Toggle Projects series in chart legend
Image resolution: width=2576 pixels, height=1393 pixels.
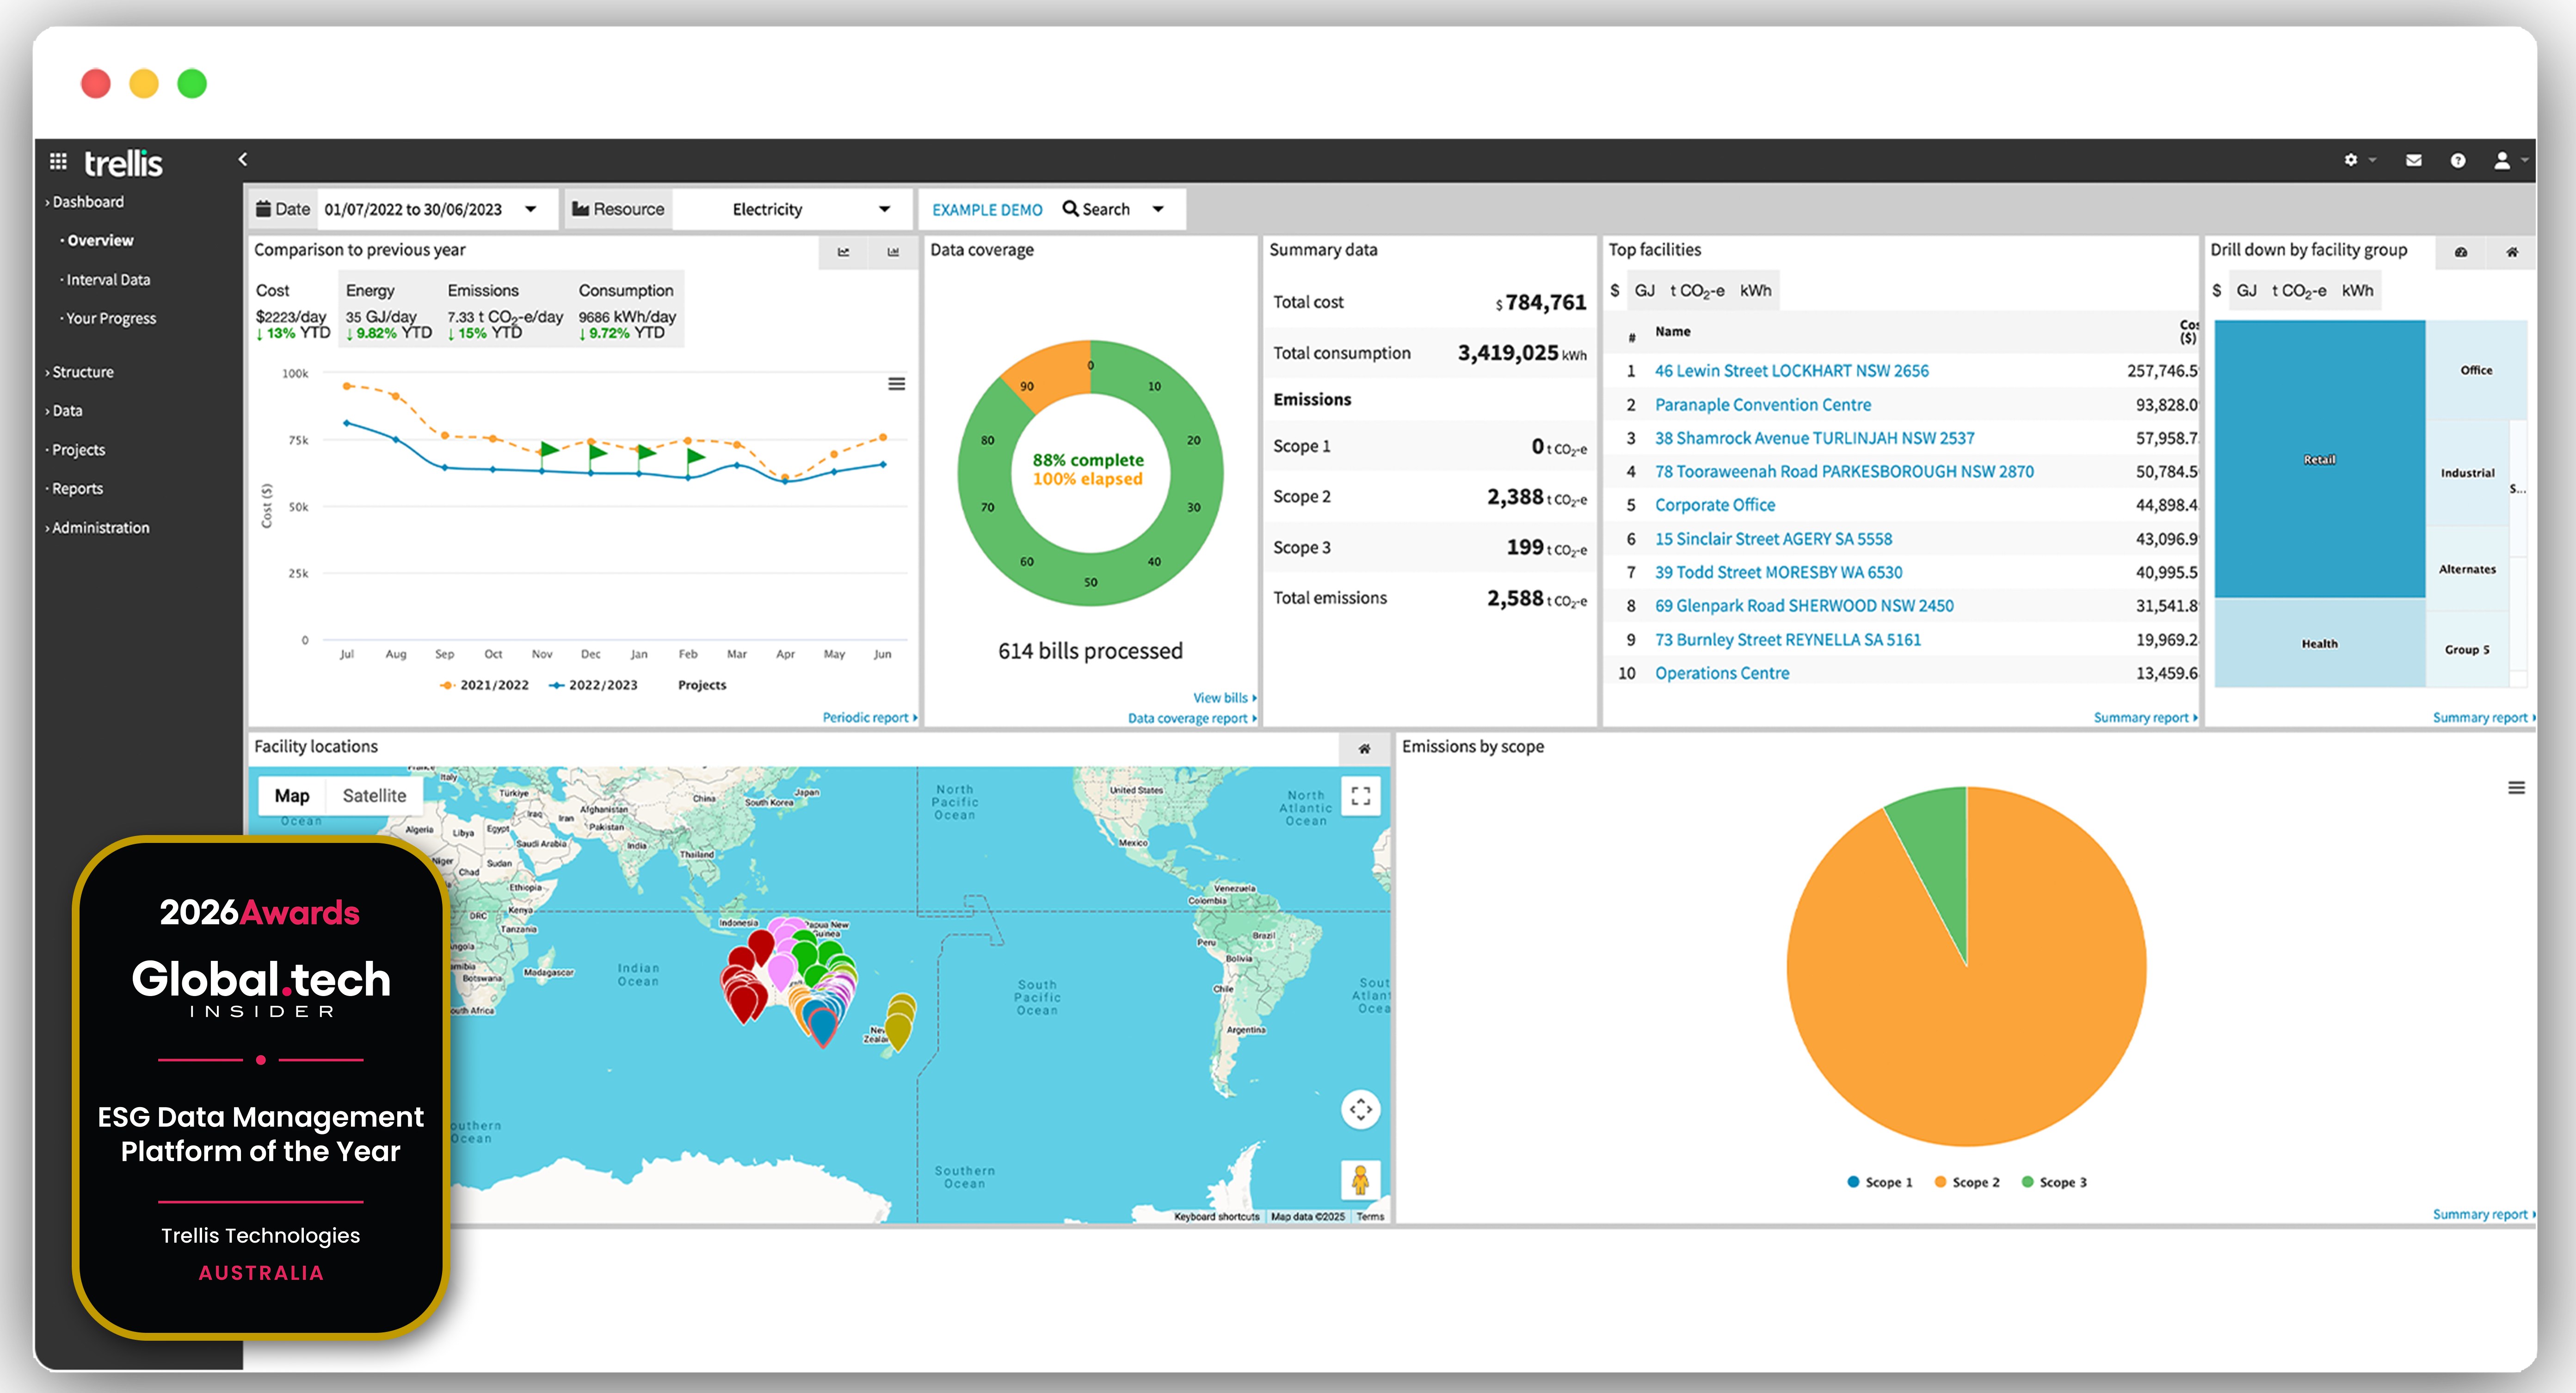(x=702, y=685)
